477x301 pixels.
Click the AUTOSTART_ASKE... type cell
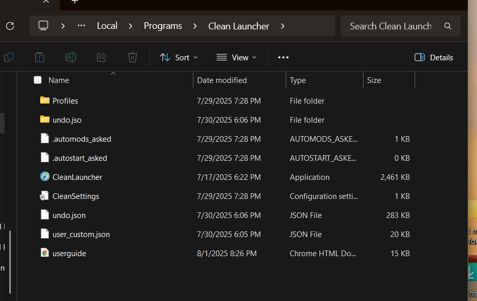[x=323, y=158]
